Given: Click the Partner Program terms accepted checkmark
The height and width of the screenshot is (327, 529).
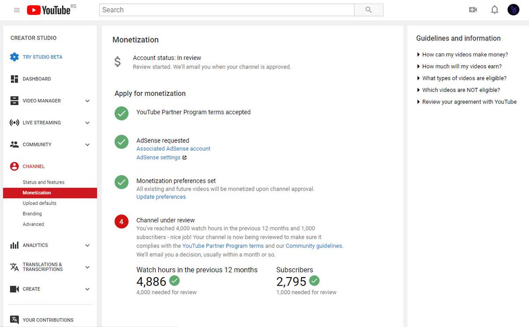Looking at the screenshot, I should (x=122, y=113).
